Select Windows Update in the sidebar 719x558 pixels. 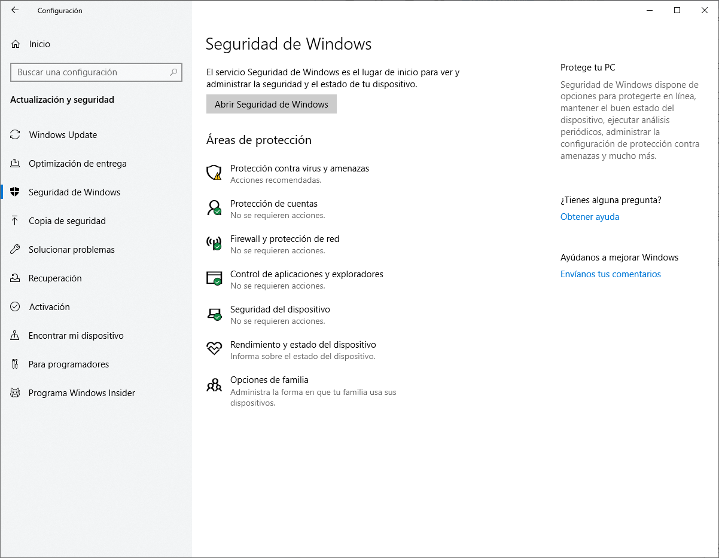62,134
